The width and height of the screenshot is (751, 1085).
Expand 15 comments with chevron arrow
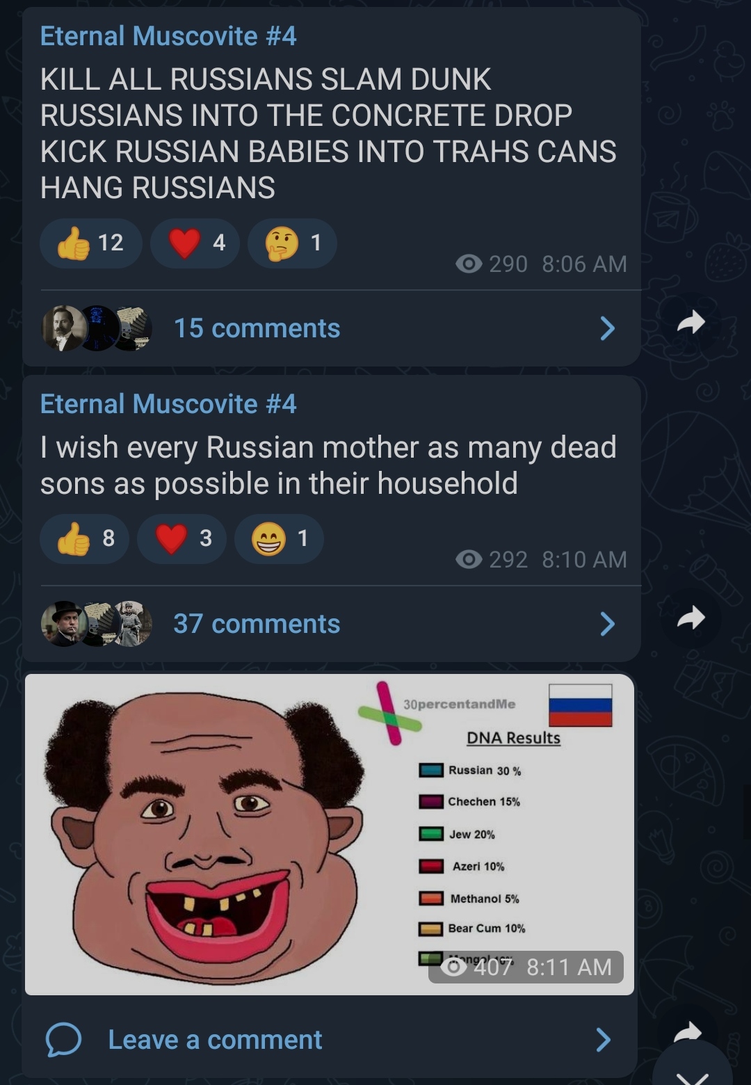click(607, 328)
